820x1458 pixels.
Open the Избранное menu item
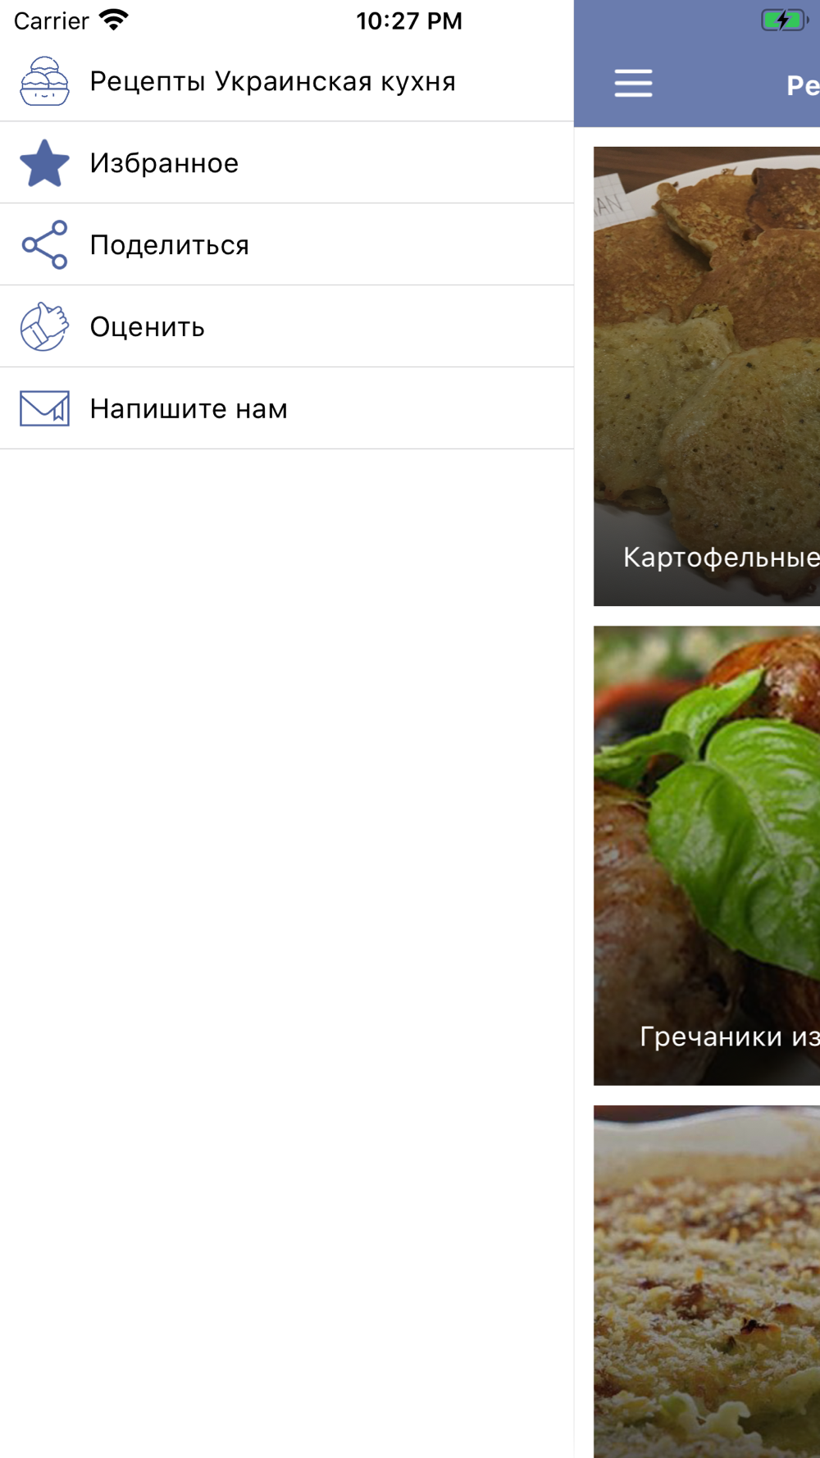click(287, 162)
